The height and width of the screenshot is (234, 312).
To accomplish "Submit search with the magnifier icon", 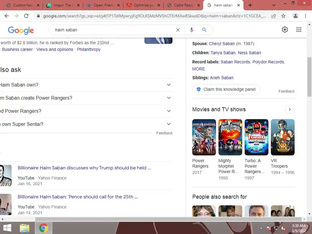I will tap(204, 30).
